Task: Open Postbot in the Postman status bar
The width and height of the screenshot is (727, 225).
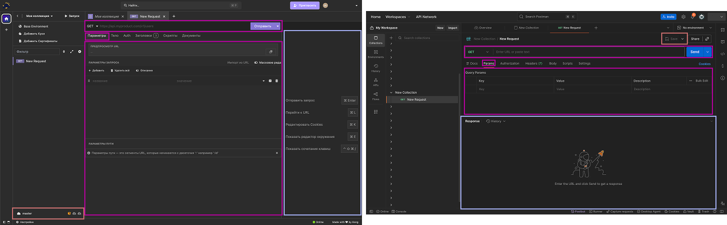Action: [x=578, y=211]
